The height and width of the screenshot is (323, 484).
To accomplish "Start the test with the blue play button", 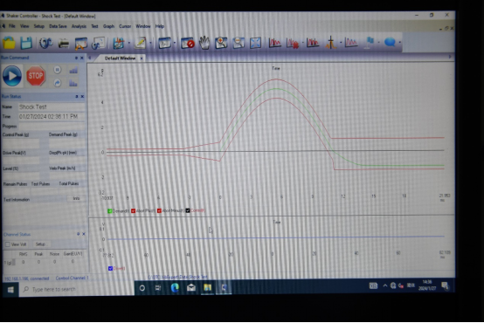I will click(12, 76).
